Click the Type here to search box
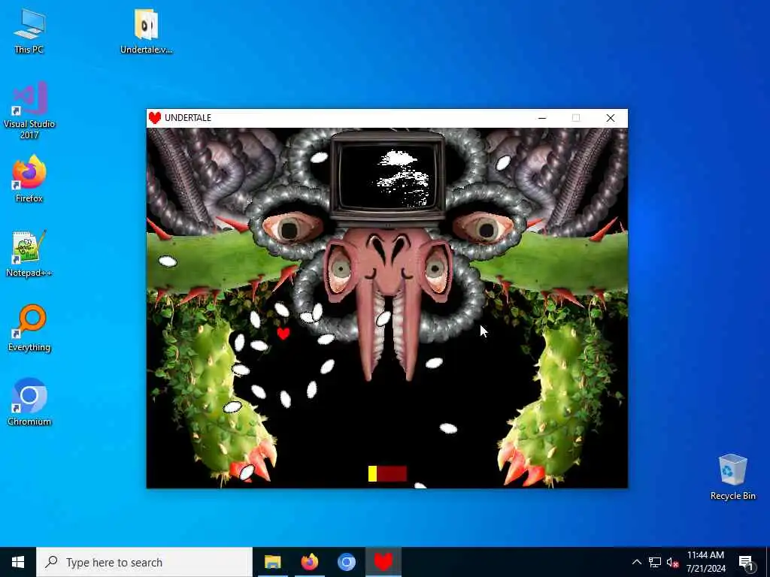Viewport: 770px width, 577px height. (144, 562)
